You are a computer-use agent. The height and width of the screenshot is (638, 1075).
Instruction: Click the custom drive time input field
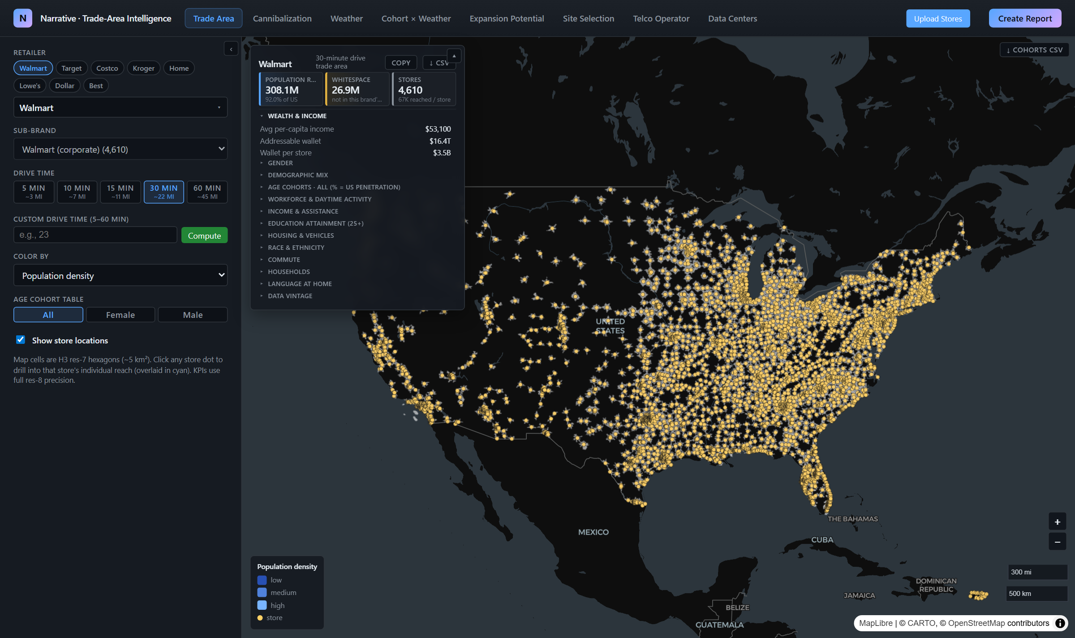click(95, 235)
